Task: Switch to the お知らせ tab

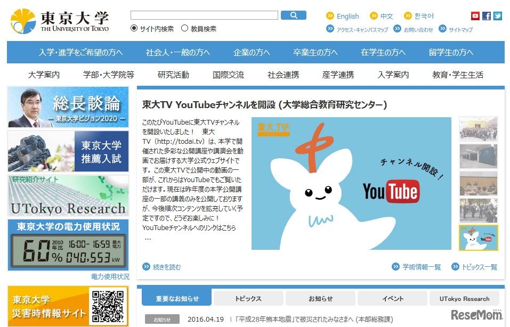Action: point(320,298)
